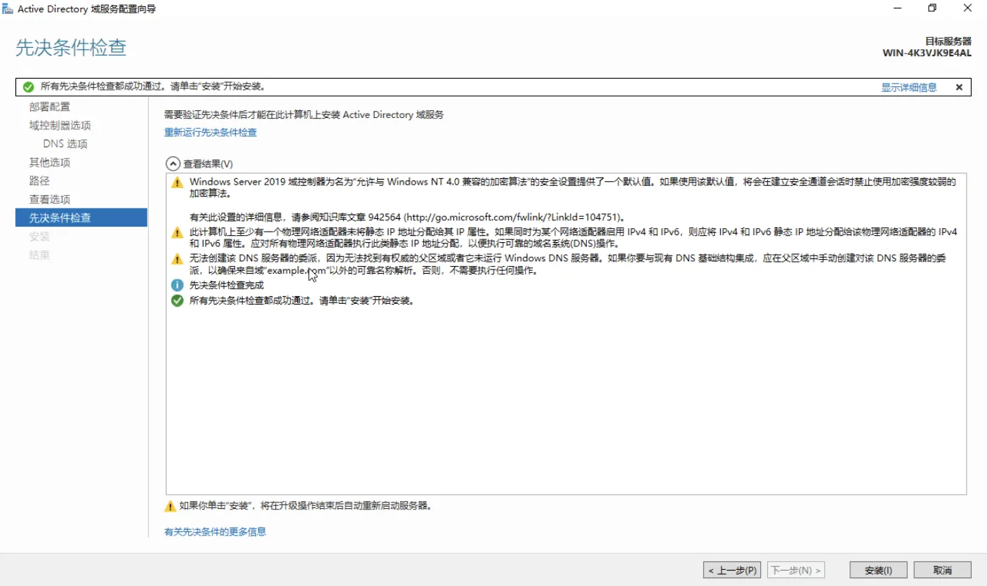Click 重新运行先决条件检查 link
The image size is (987, 586).
[x=211, y=133]
